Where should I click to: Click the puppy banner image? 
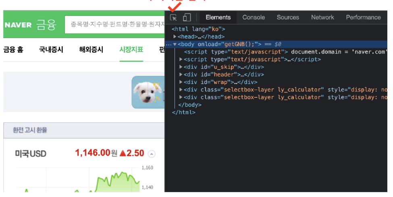click(148, 92)
